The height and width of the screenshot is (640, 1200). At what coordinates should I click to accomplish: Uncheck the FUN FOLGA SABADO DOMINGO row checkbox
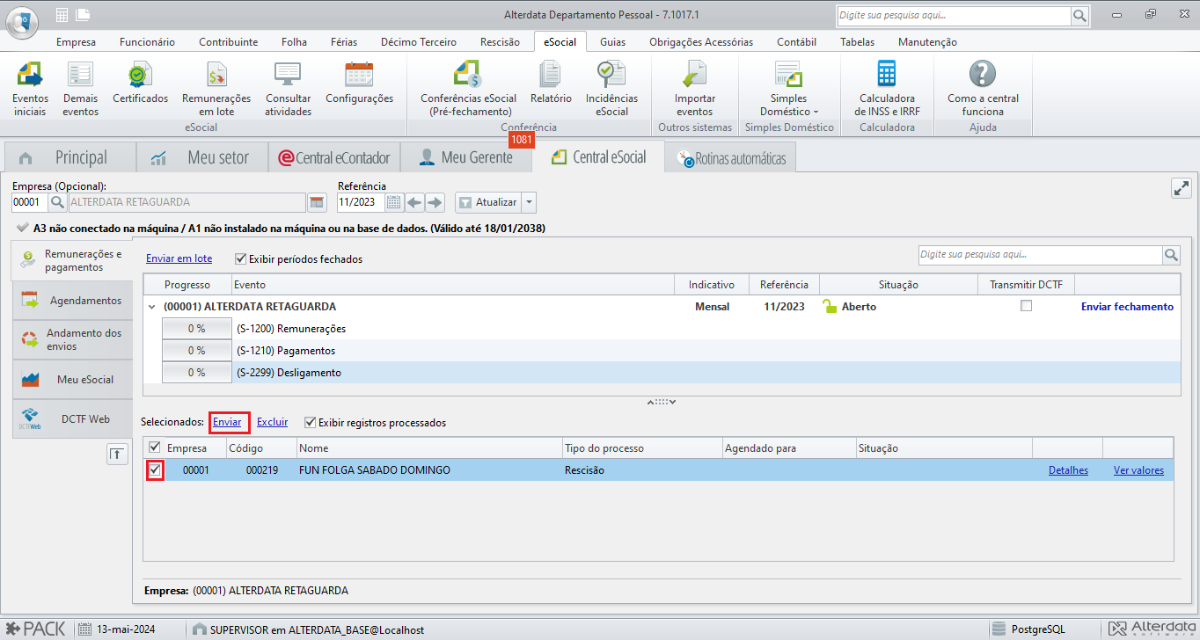point(155,470)
